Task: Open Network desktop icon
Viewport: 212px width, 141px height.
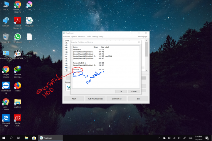Action: 6,22
